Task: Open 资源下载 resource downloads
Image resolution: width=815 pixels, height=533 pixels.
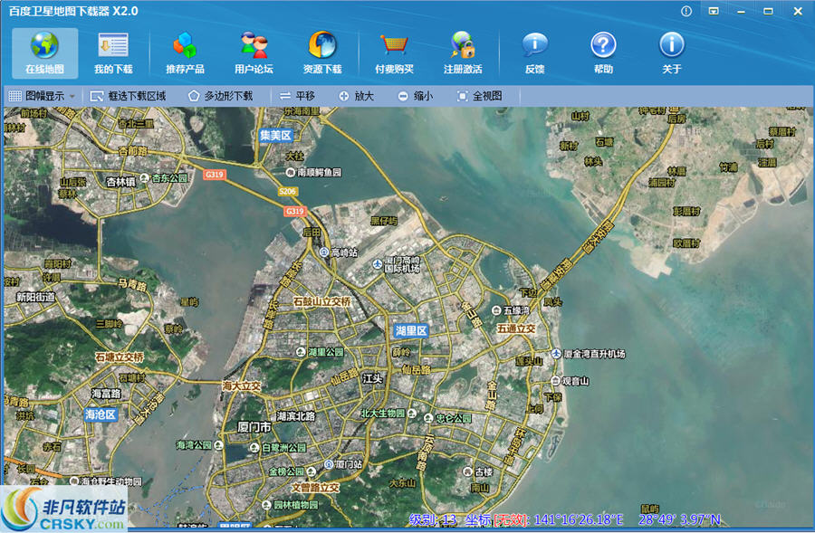Action: [322, 53]
